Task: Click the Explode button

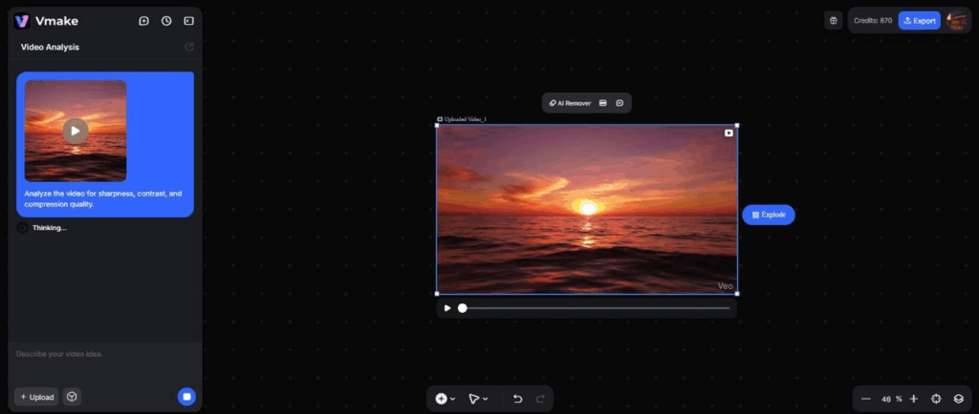Action: (769, 215)
